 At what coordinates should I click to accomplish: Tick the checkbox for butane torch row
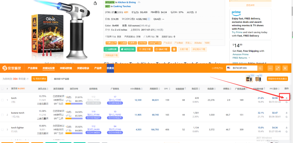click(2, 115)
